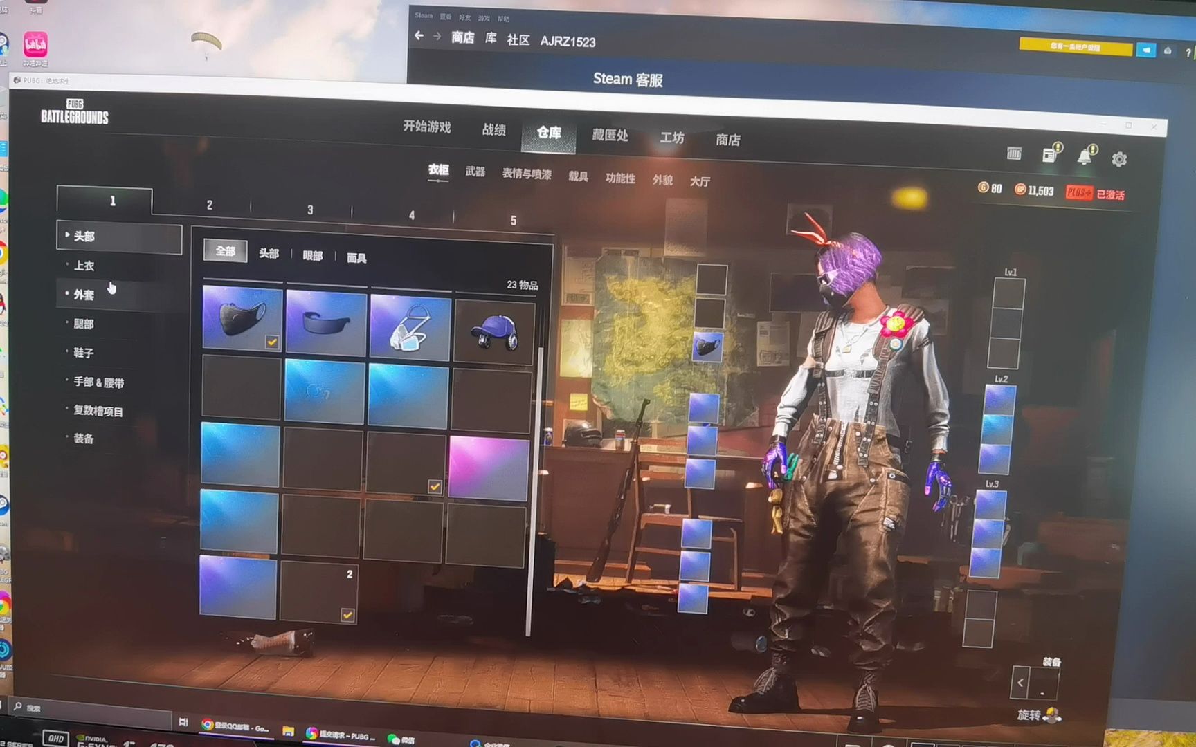Click the career stats icon beside news
The height and width of the screenshot is (747, 1196).
[1014, 153]
